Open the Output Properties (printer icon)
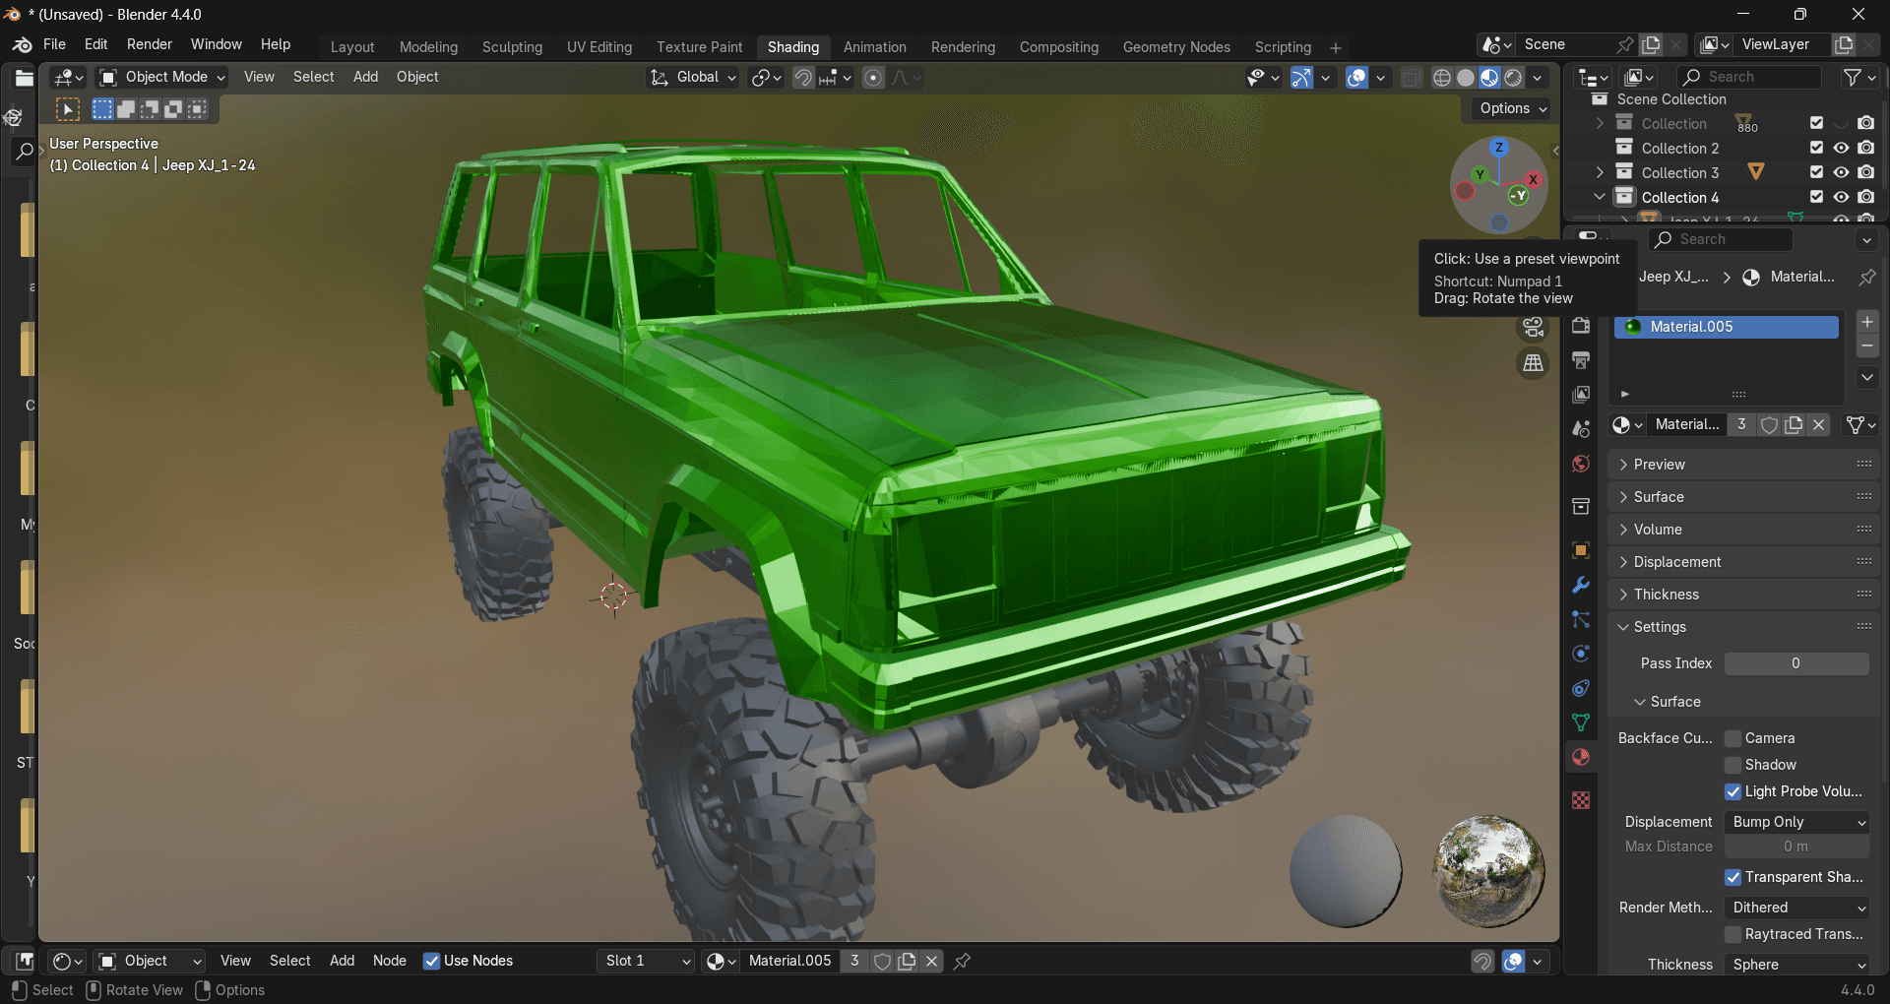Image resolution: width=1890 pixels, height=1004 pixels. pos(1580,360)
